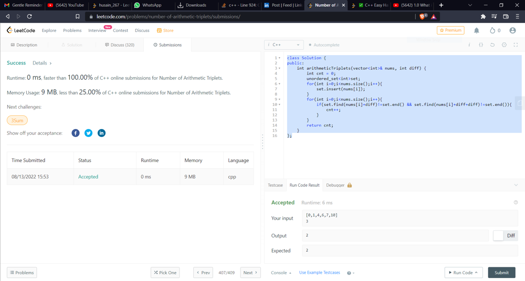Click the curly braces format code icon
This screenshot has height=281, width=525.
tap(481, 45)
